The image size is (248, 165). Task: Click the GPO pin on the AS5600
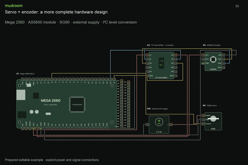pos(224,67)
